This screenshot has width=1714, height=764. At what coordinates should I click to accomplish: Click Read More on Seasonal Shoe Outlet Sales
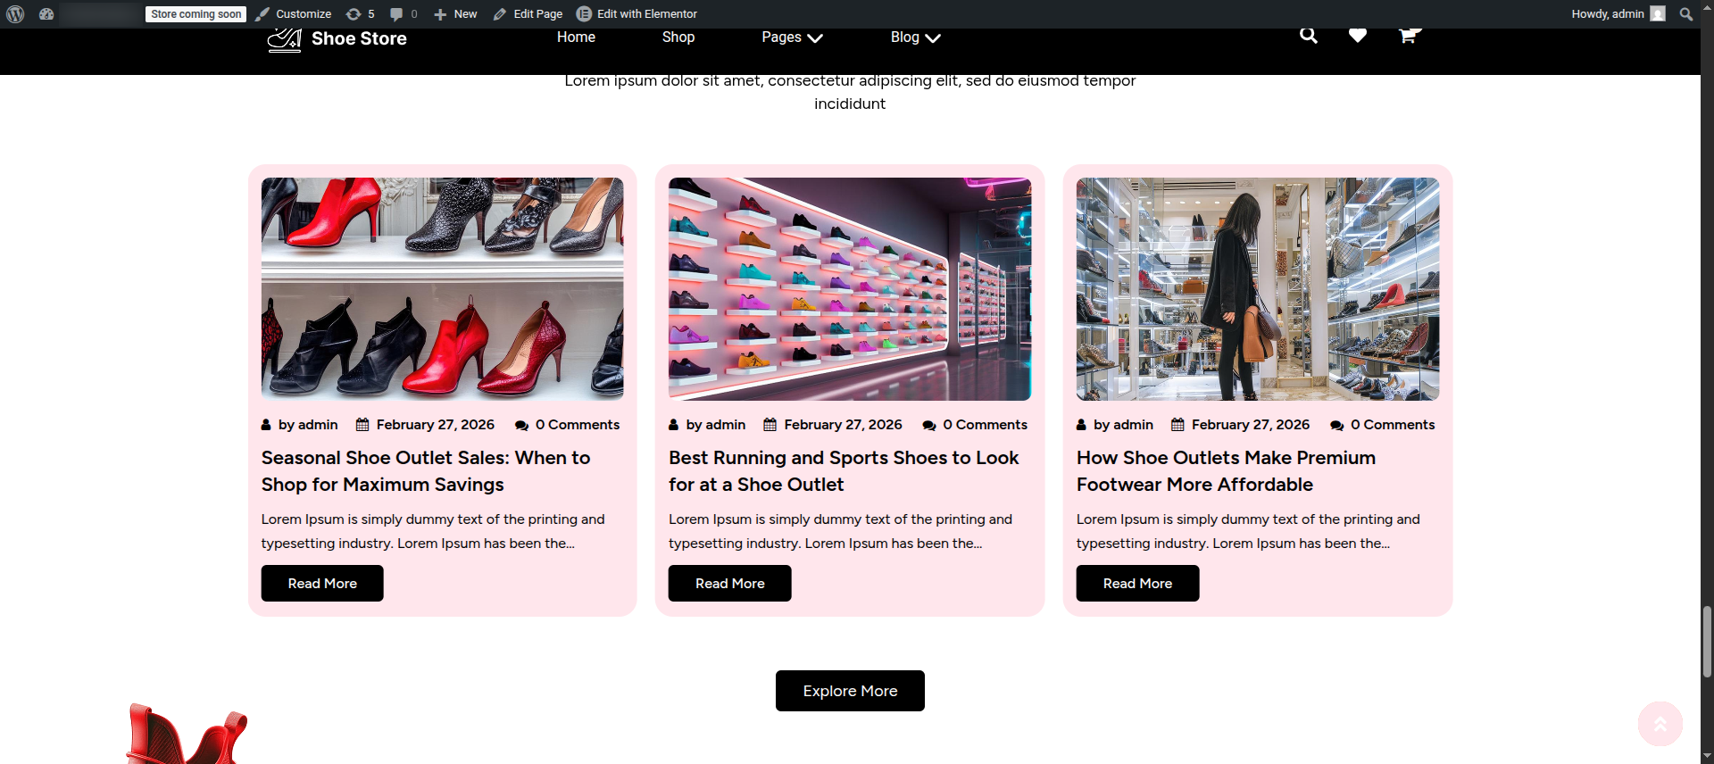point(322,584)
